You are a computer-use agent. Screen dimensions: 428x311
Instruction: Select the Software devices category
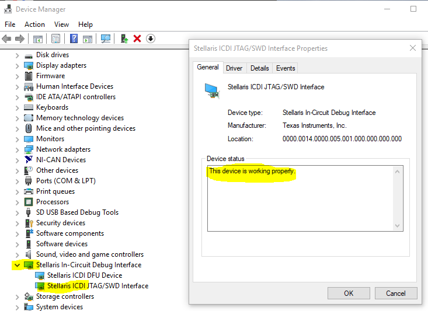[62, 244]
